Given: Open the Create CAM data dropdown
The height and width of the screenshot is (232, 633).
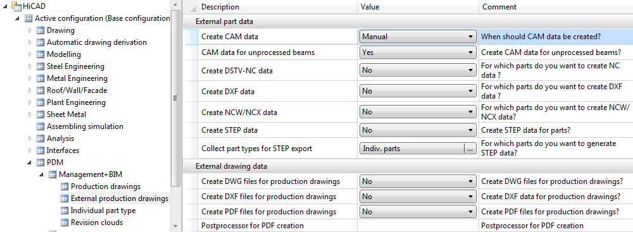Looking at the screenshot, I should click(x=418, y=37).
